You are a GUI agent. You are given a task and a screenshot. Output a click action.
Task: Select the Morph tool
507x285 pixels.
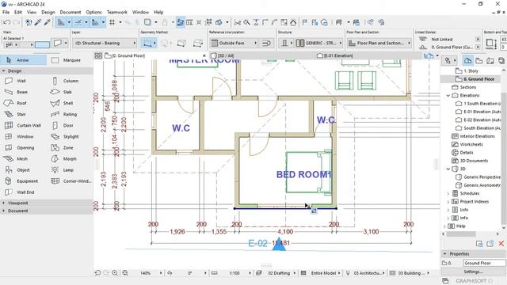[64, 158]
